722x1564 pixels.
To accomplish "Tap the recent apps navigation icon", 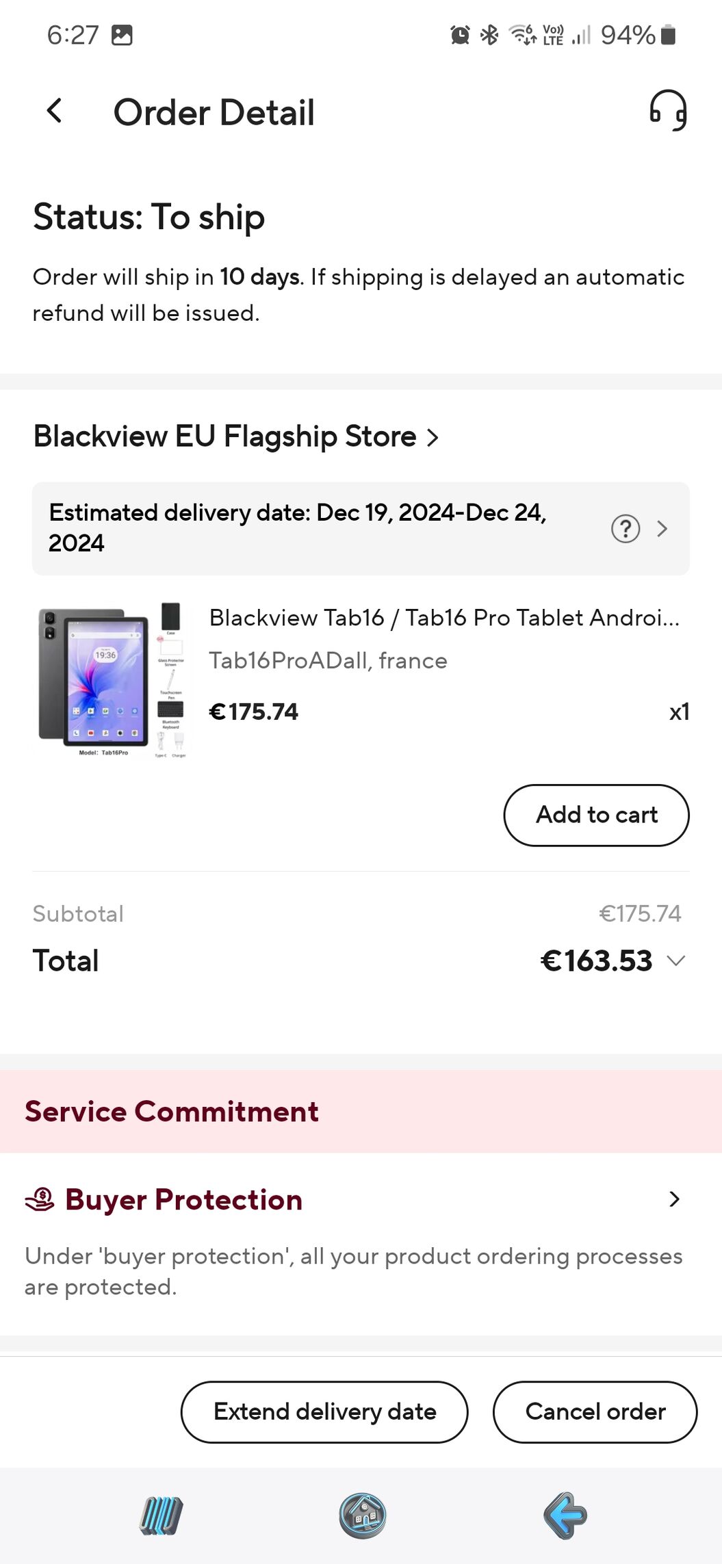I will (161, 1515).
